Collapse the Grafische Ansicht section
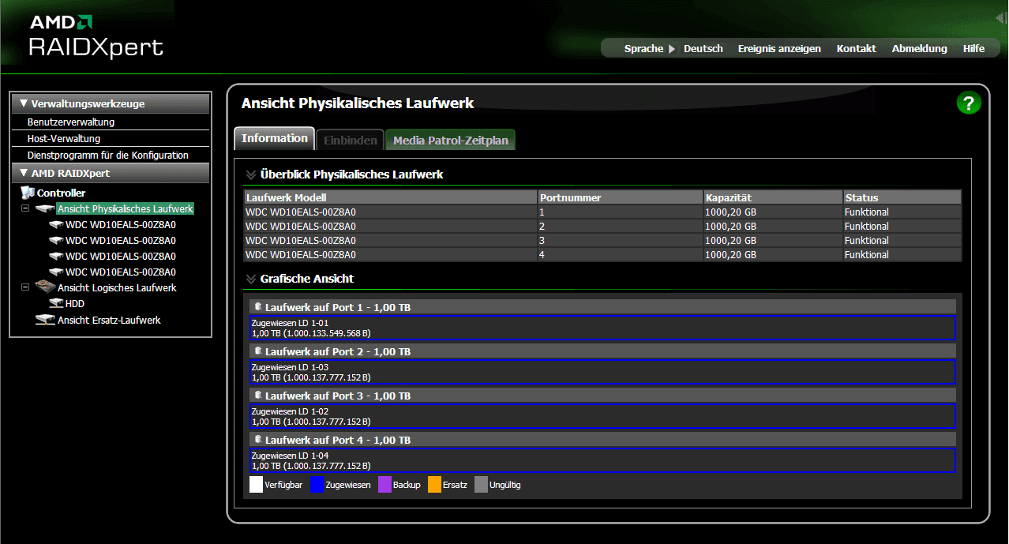The width and height of the screenshot is (1009, 544). click(251, 279)
